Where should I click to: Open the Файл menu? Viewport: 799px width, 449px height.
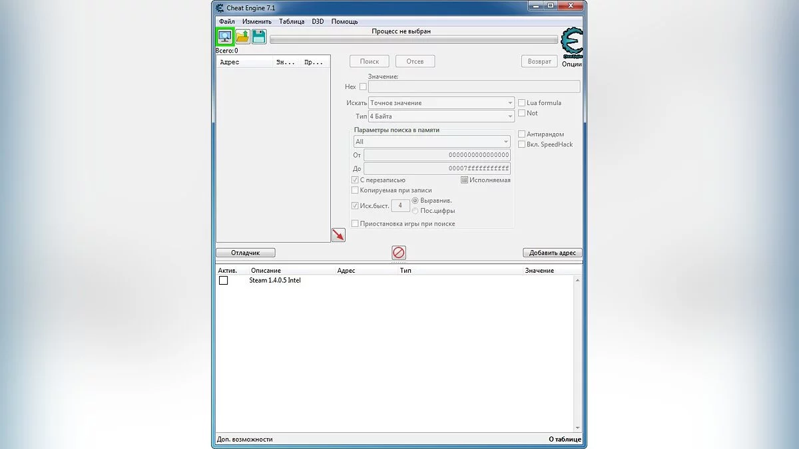pyautogui.click(x=226, y=21)
